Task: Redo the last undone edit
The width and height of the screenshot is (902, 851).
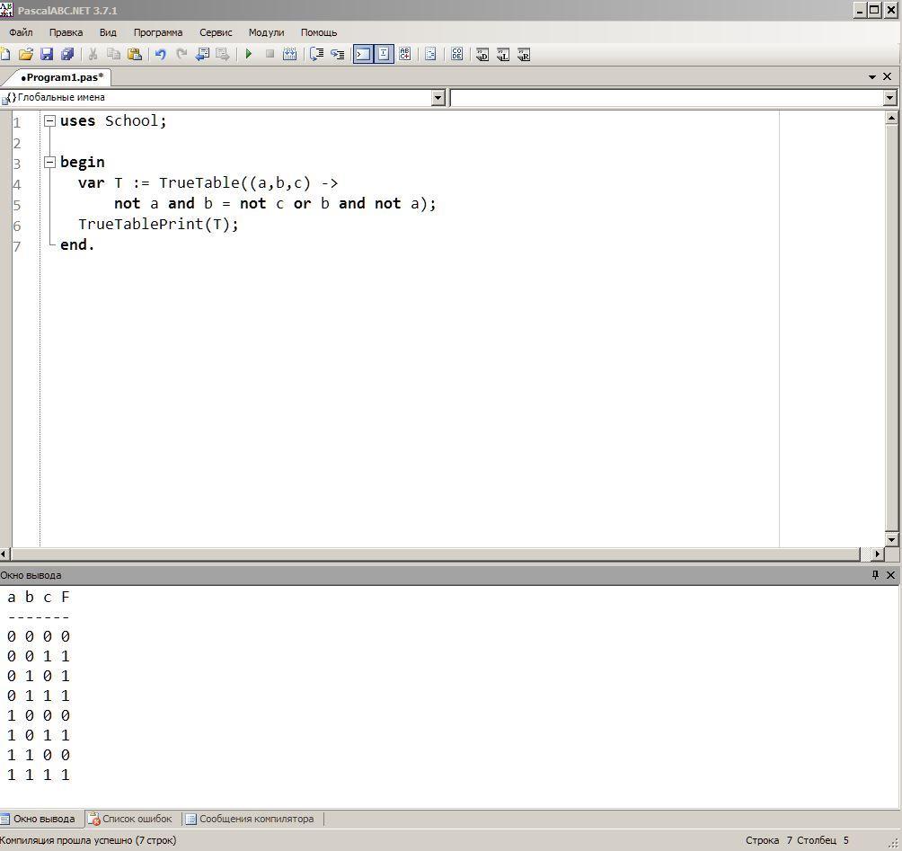Action: [181, 55]
